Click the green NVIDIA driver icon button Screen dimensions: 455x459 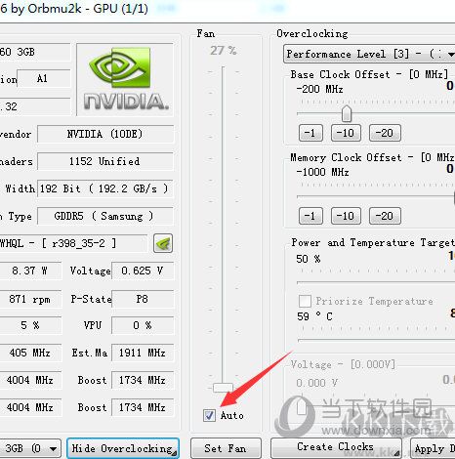pos(163,243)
